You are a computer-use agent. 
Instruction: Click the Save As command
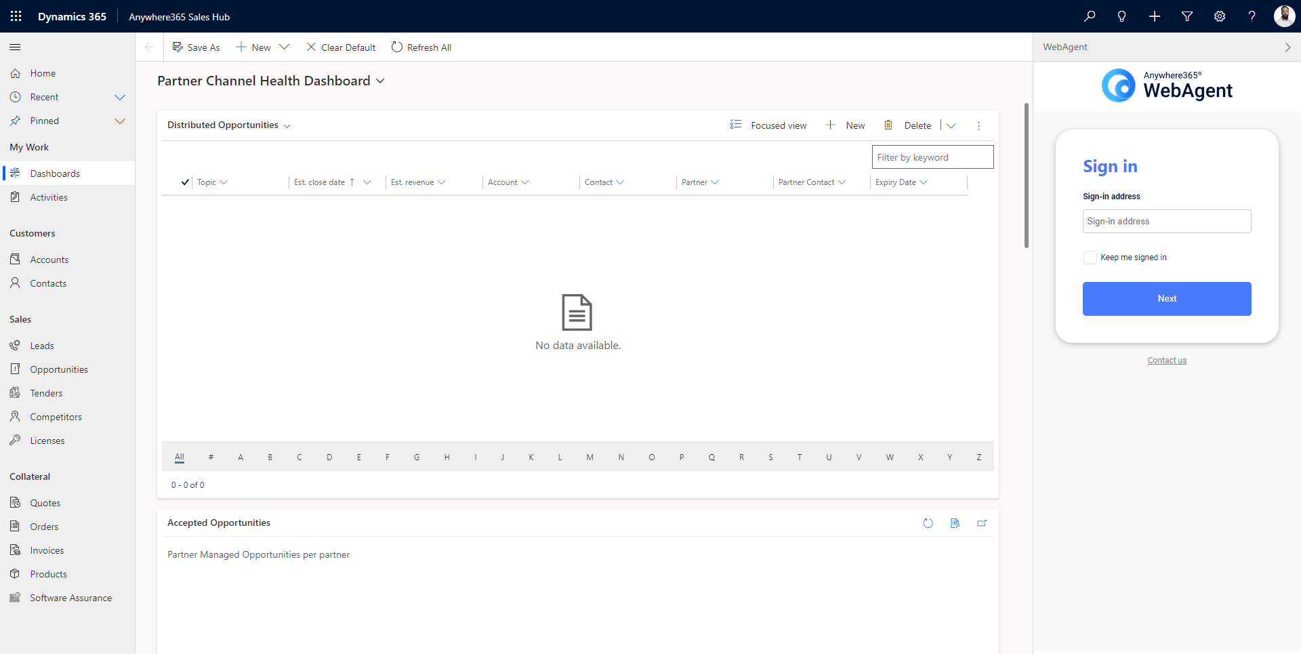point(196,47)
